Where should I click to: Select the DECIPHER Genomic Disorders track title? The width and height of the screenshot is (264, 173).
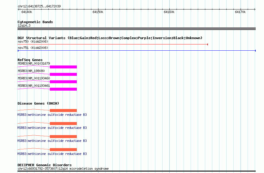[44, 165]
